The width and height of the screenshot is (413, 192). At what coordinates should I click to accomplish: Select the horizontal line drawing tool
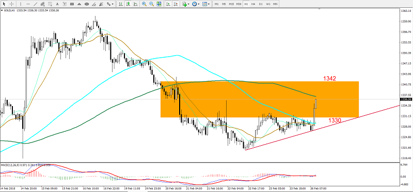(28, 4)
